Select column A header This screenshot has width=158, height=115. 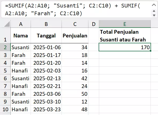(x=21, y=24)
